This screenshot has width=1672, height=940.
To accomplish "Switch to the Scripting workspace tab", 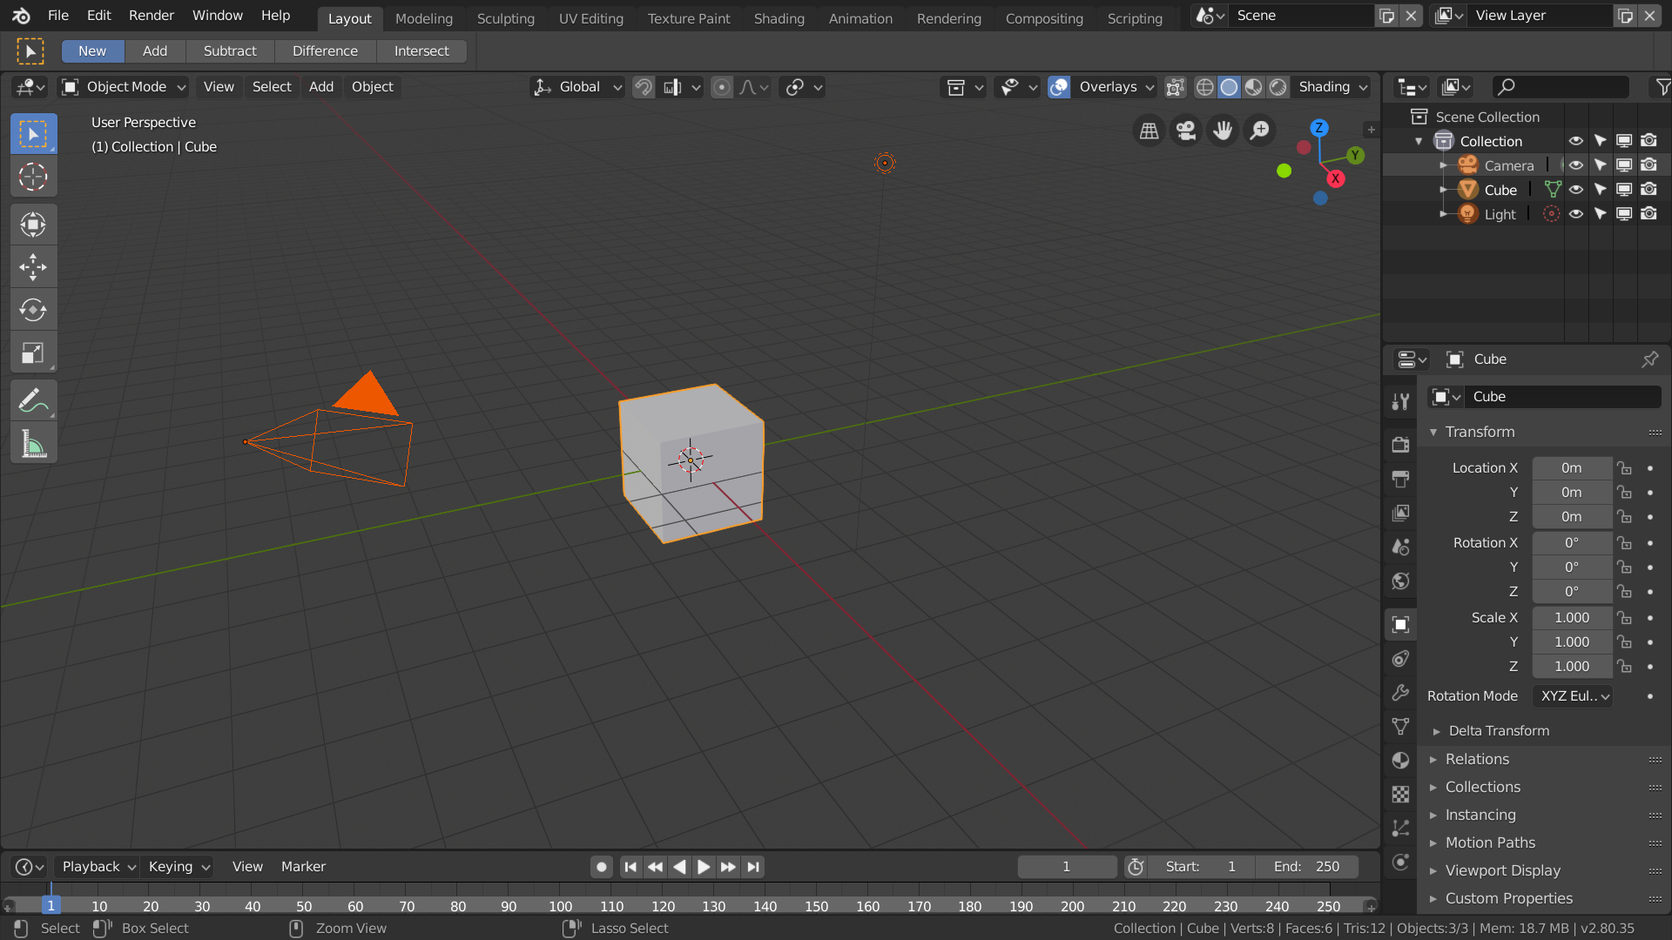I will [x=1135, y=18].
